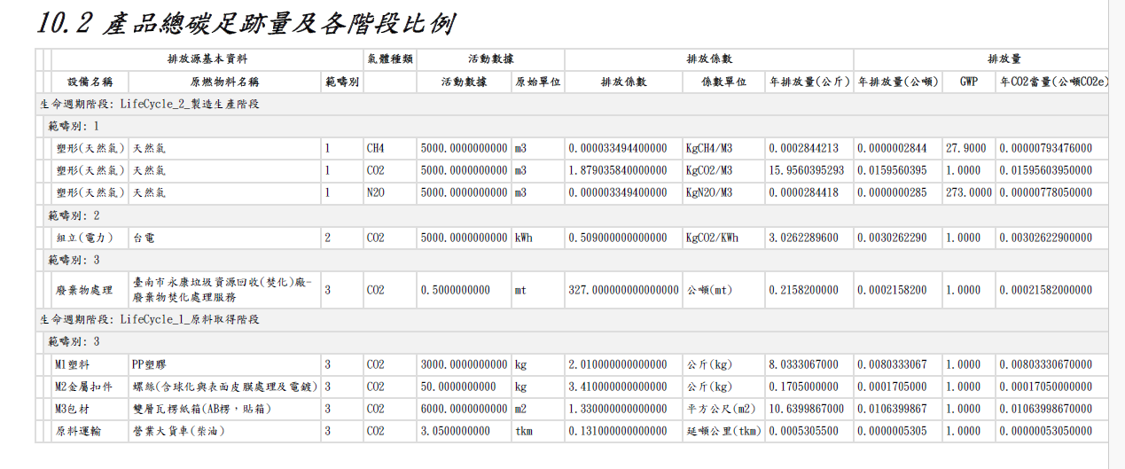The image size is (1125, 469).
Task: Select the 雙層瓦楞紙箱(AB楞，貼箱) cell
Action: 224,409
